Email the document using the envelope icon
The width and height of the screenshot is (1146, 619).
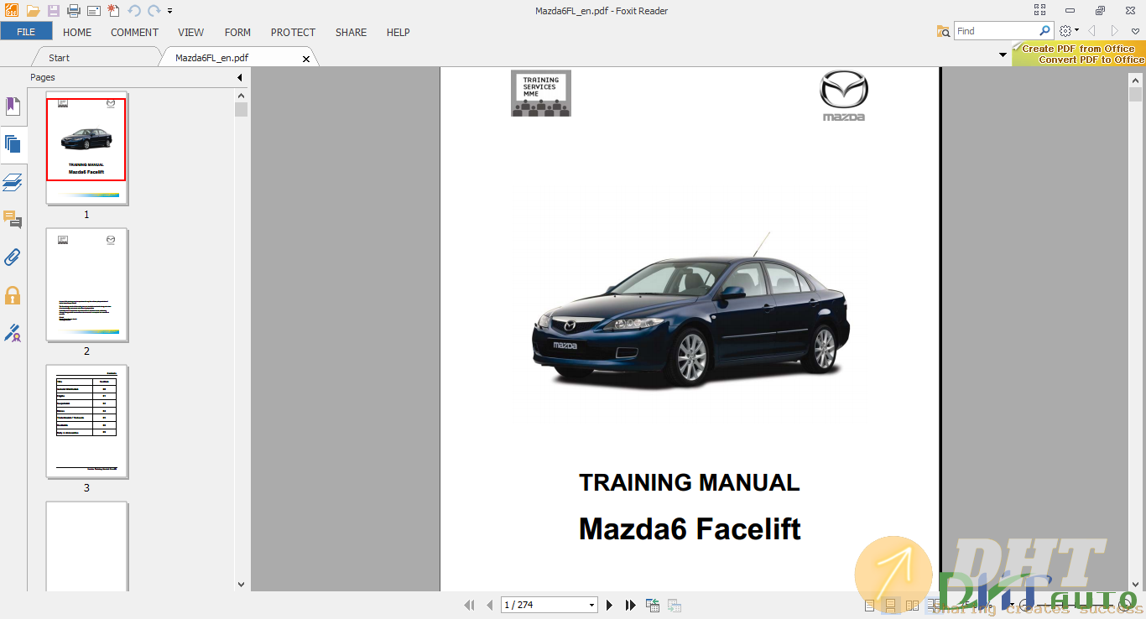click(x=94, y=11)
